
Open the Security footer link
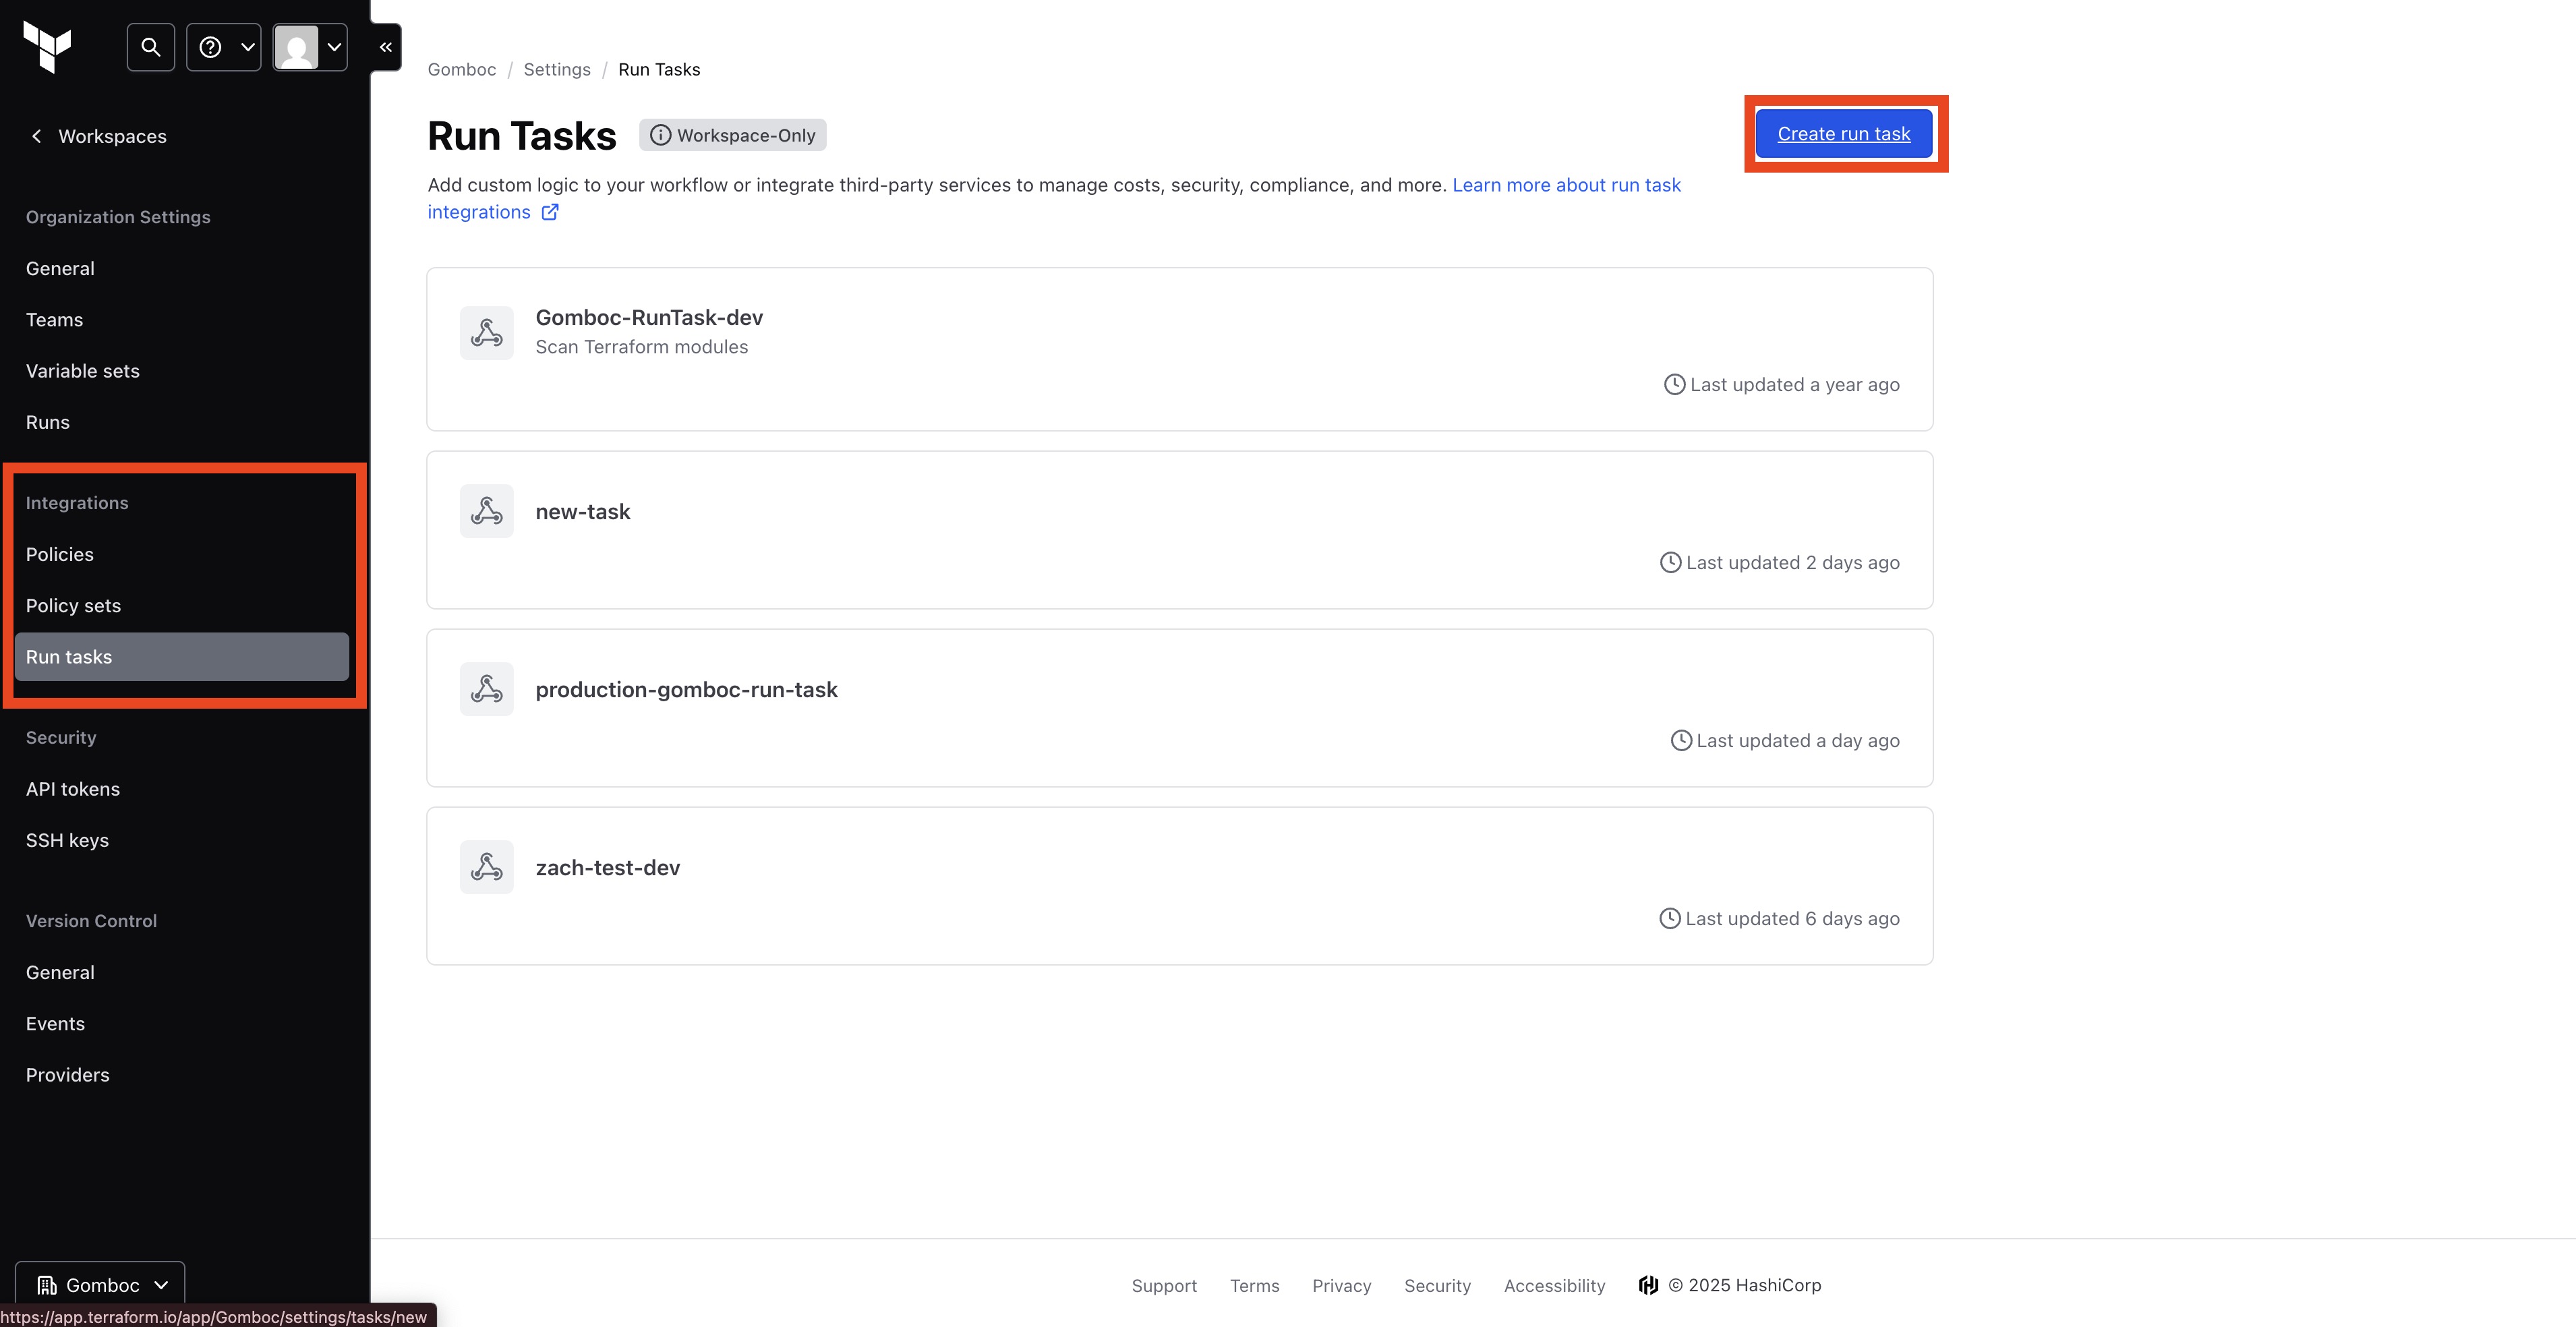pyautogui.click(x=1437, y=1285)
